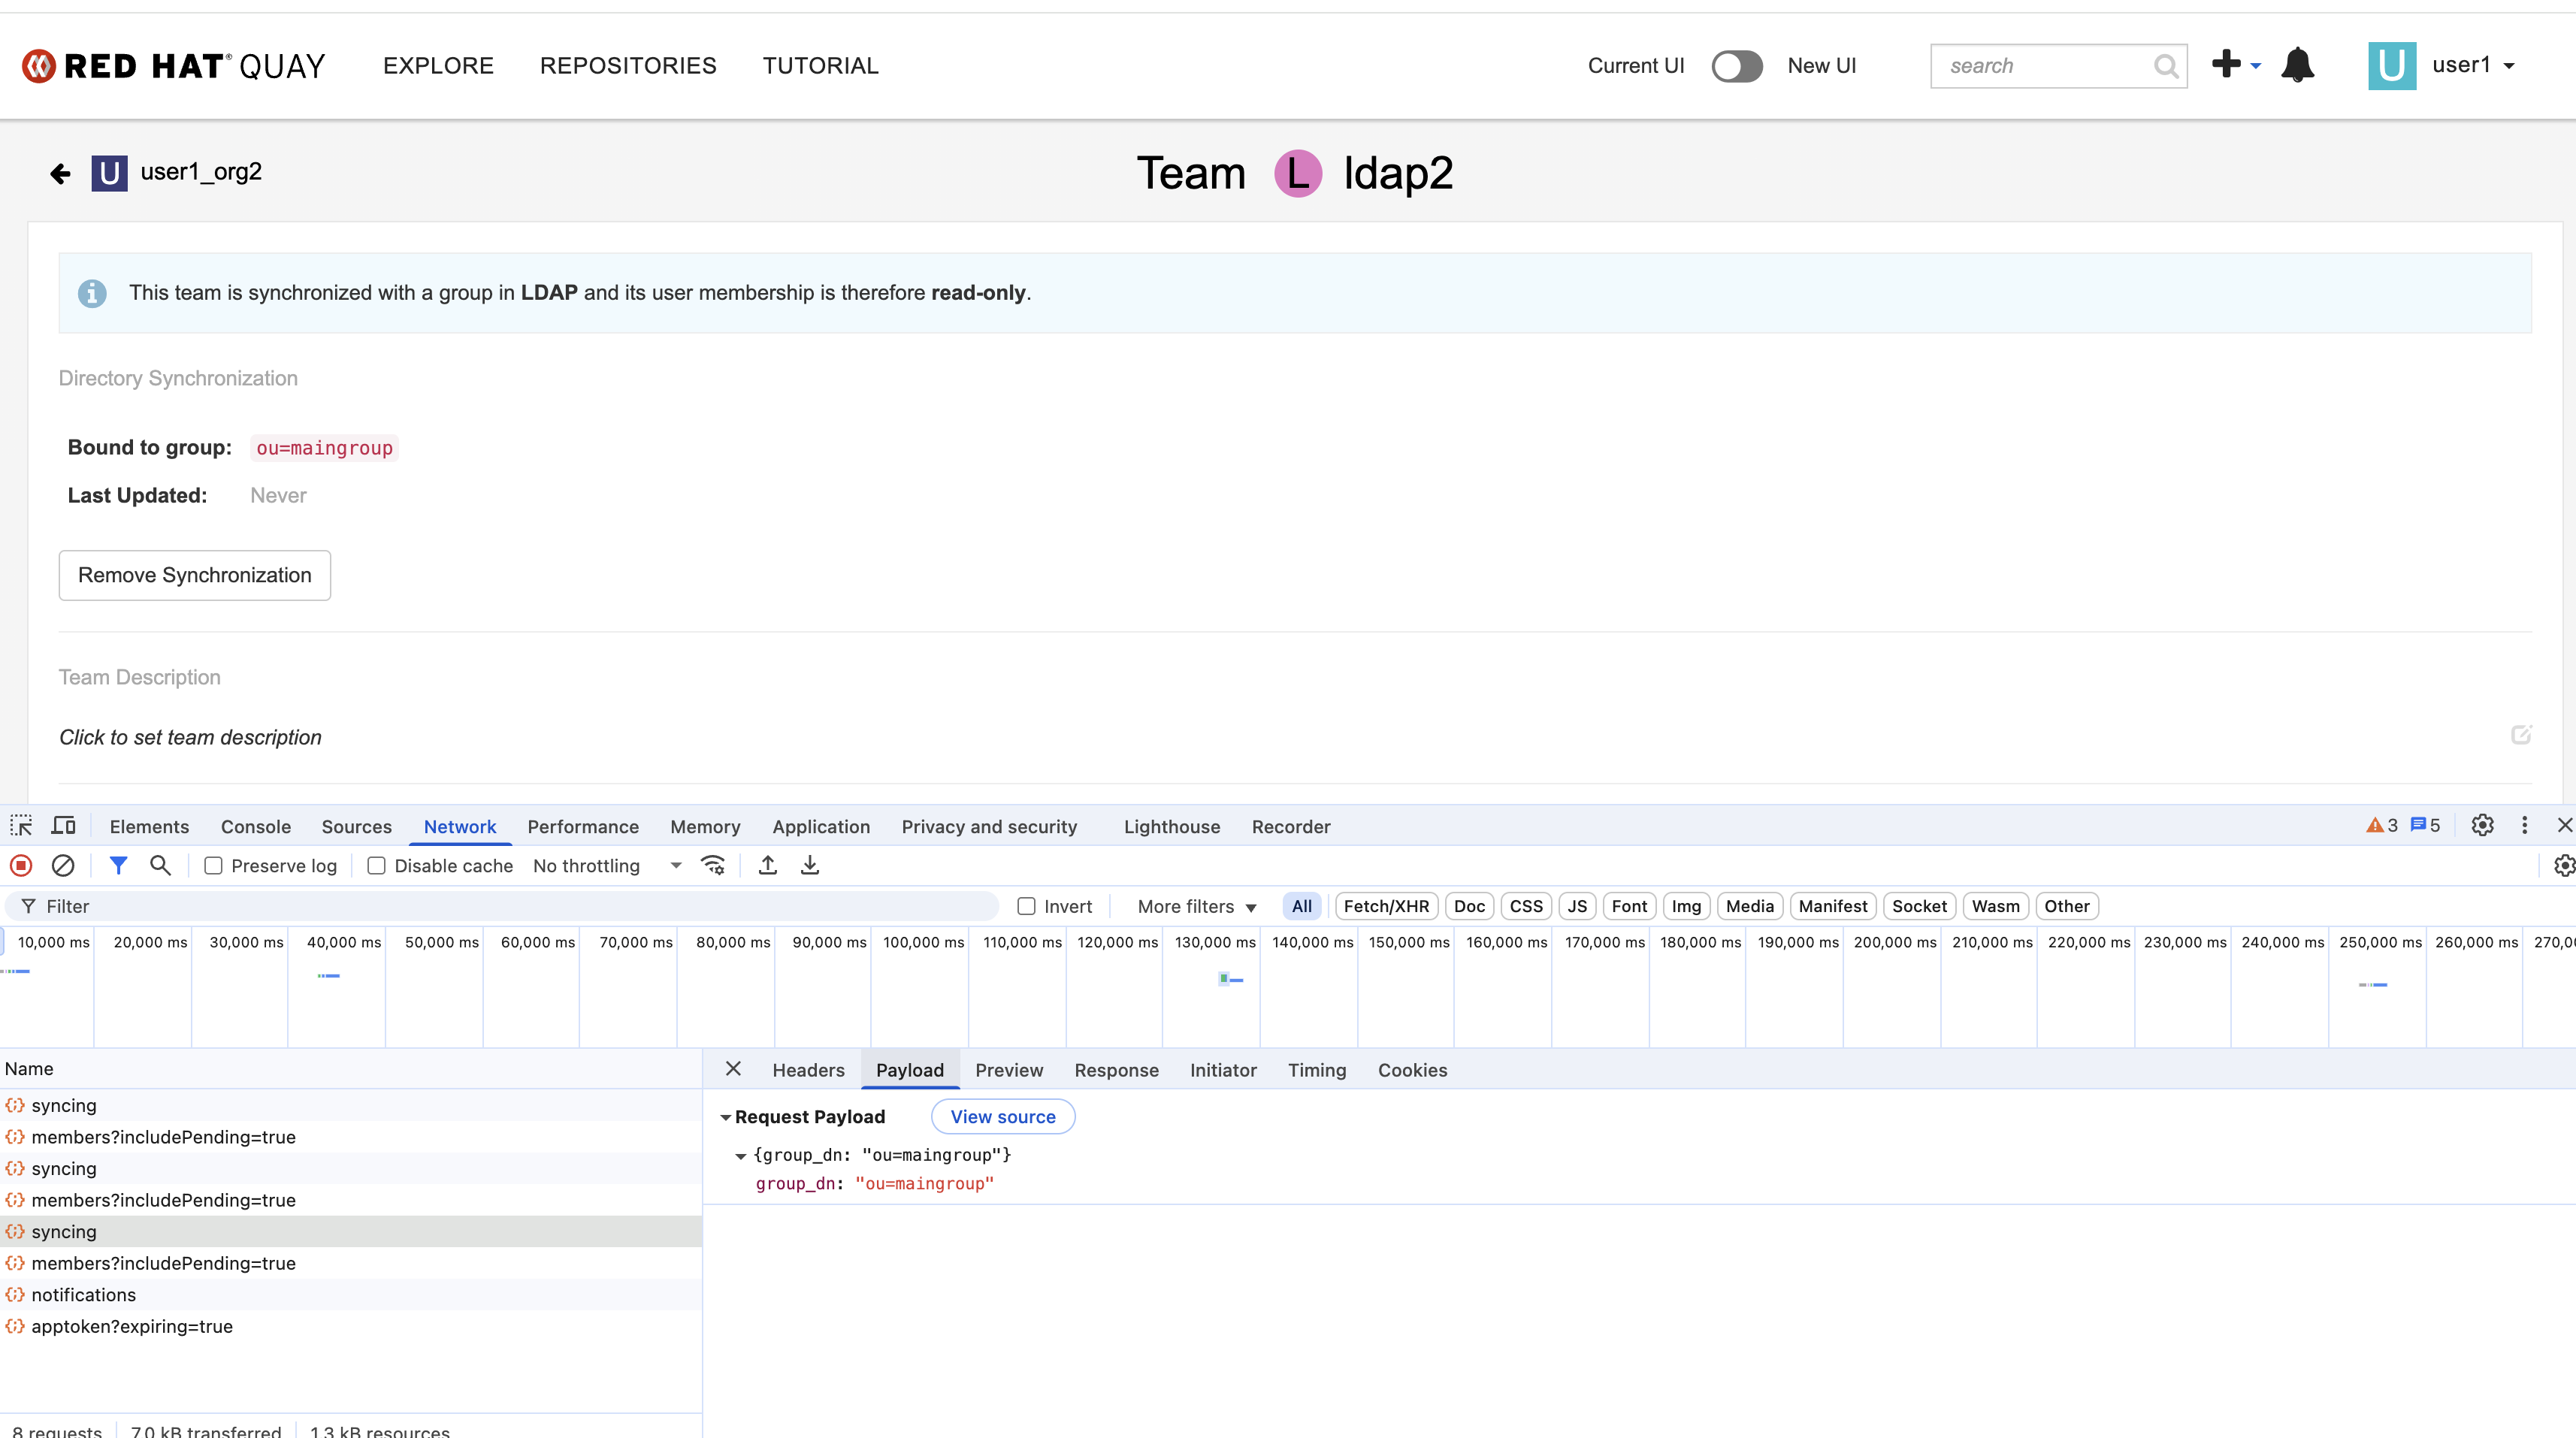This screenshot has width=2576, height=1438.
Task: Collapse the Request Payload section
Action: (x=726, y=1117)
